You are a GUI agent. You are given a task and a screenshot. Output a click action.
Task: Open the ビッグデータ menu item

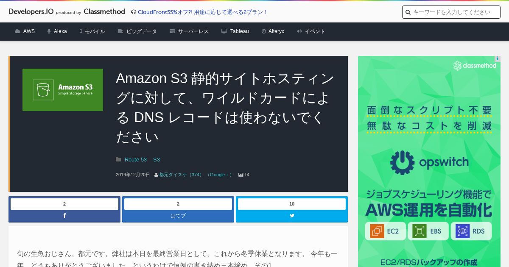point(142,31)
